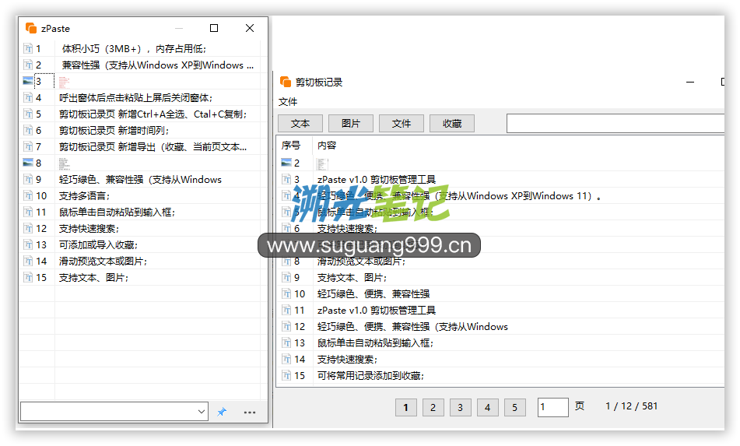The height and width of the screenshot is (446, 740).
Task: Click the page number input box
Action: click(x=553, y=407)
